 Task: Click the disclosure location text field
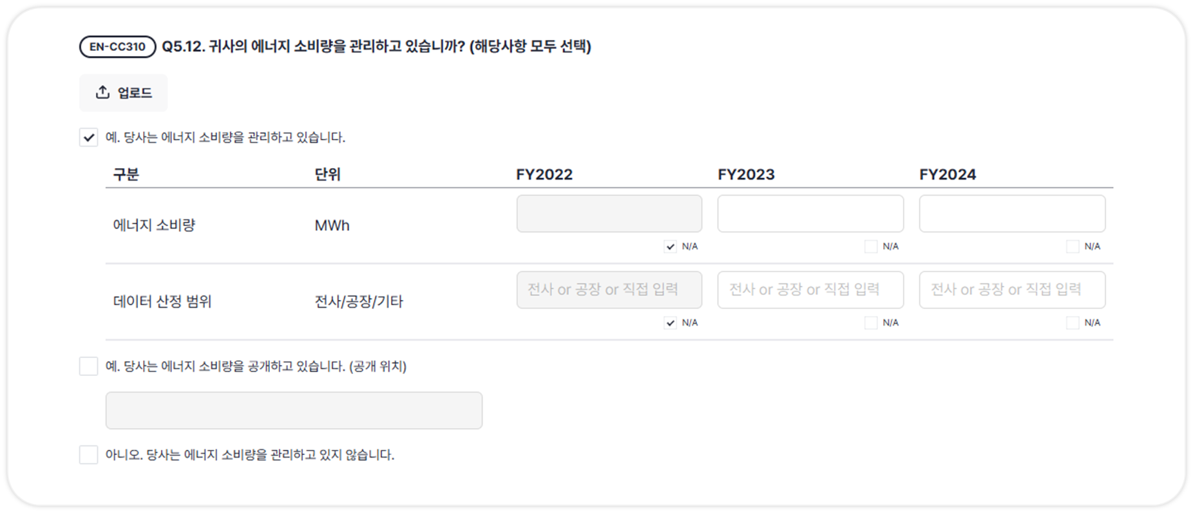coord(294,411)
